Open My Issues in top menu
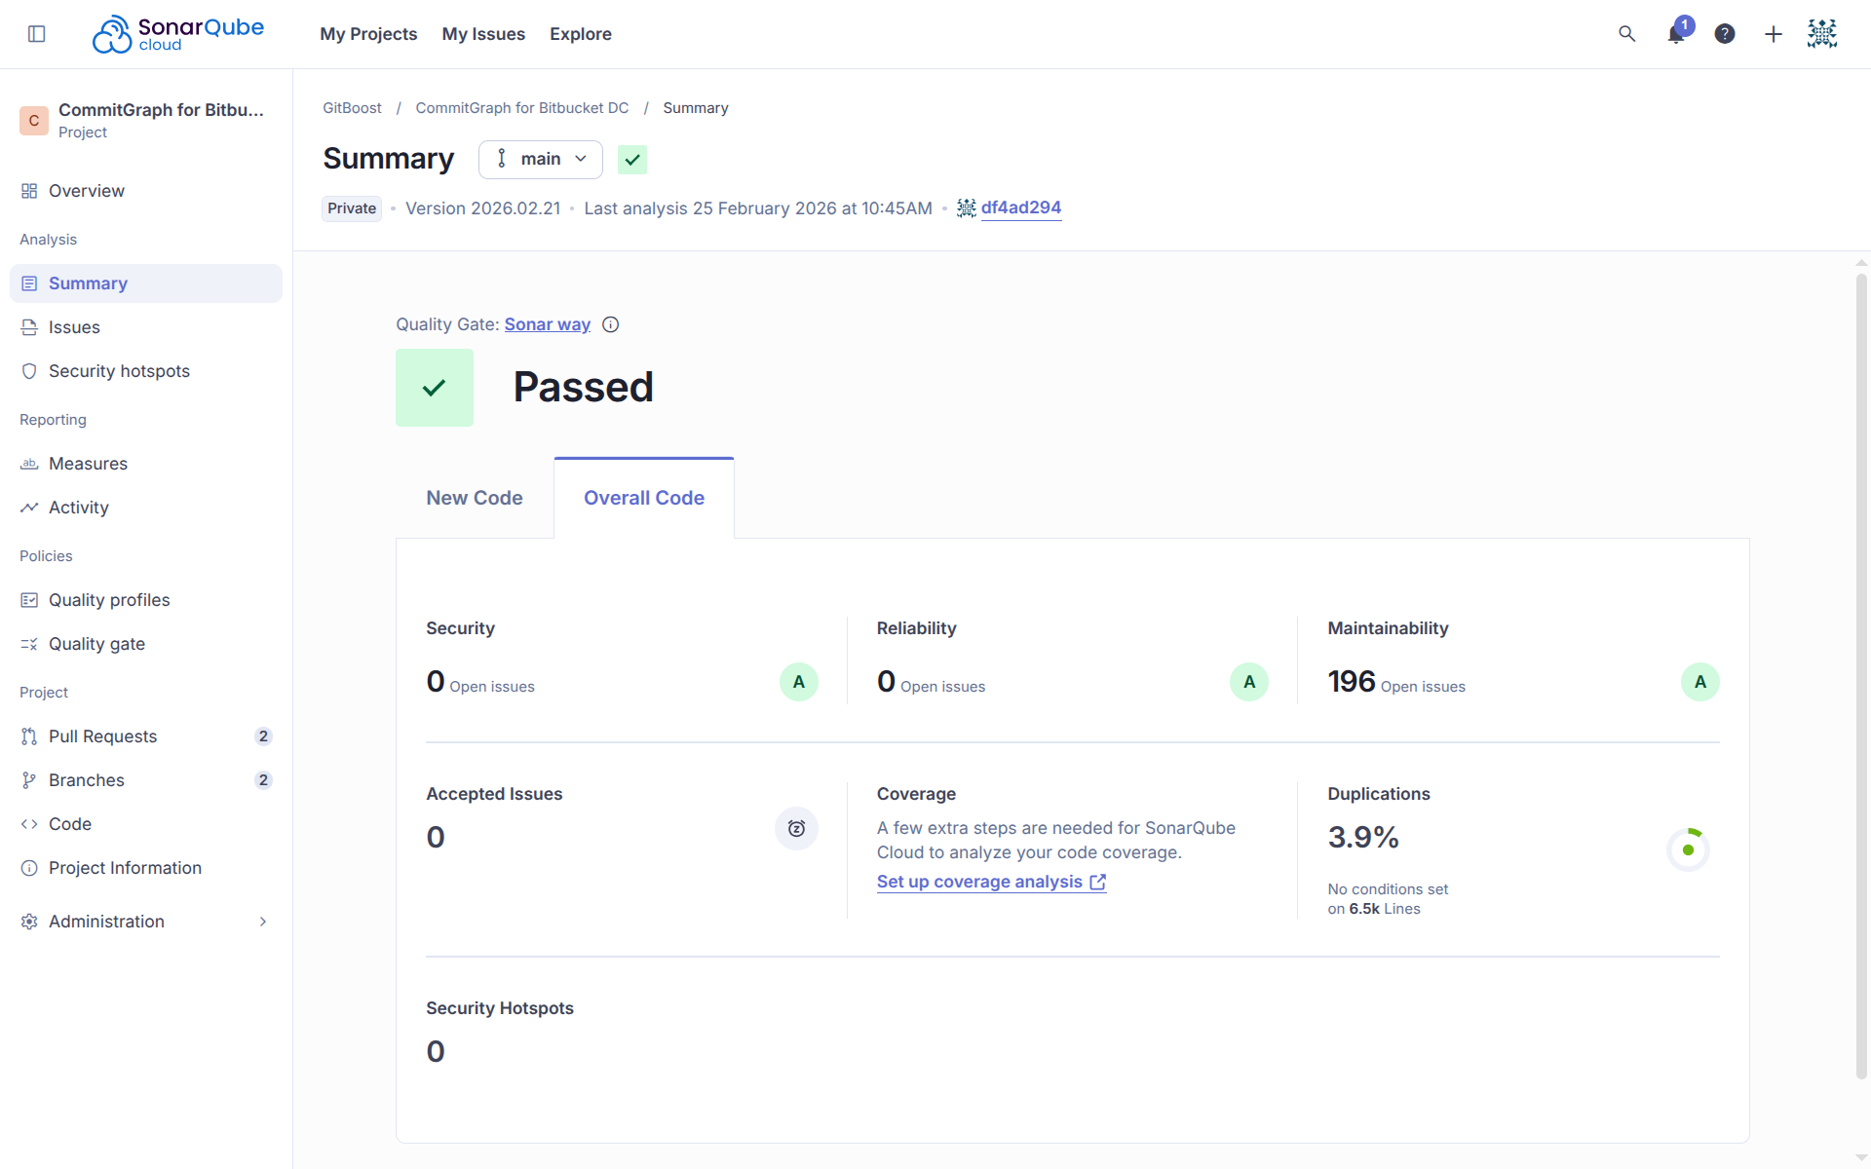This screenshot has height=1169, width=1871. coord(483,34)
